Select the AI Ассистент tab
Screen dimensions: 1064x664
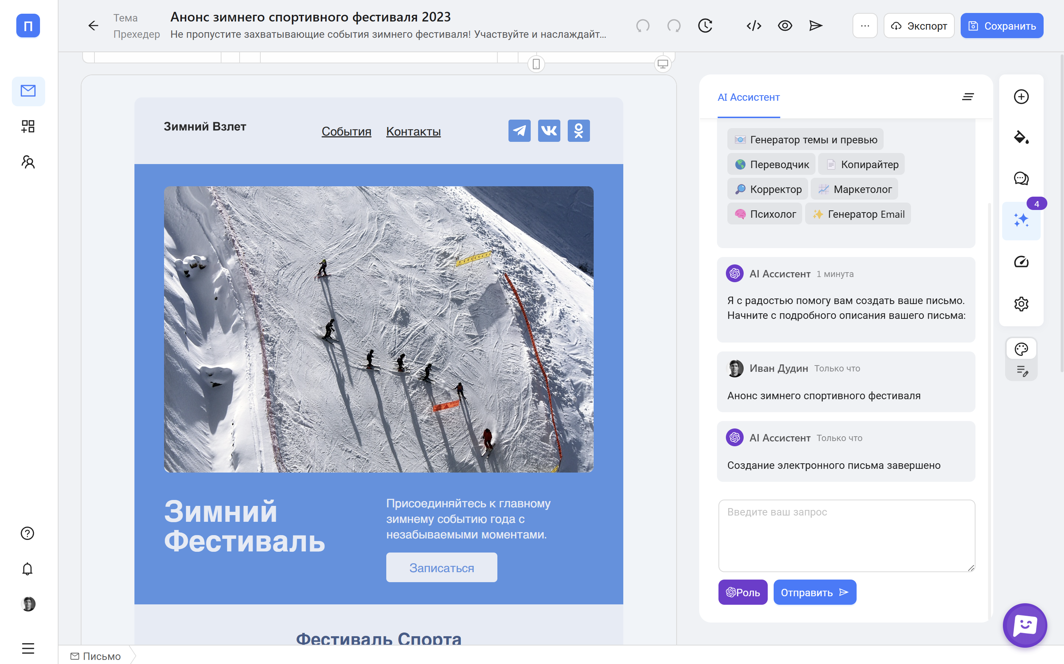[x=749, y=97]
